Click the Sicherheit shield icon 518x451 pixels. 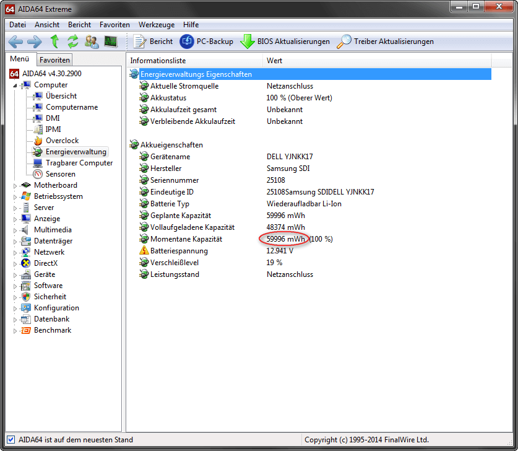click(x=26, y=297)
